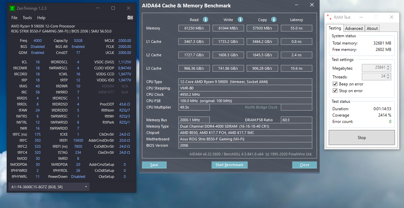This screenshot has height=208, width=404.
Task: Select the L2 Cache Latency 2.4 ns value
Action: point(297,55)
